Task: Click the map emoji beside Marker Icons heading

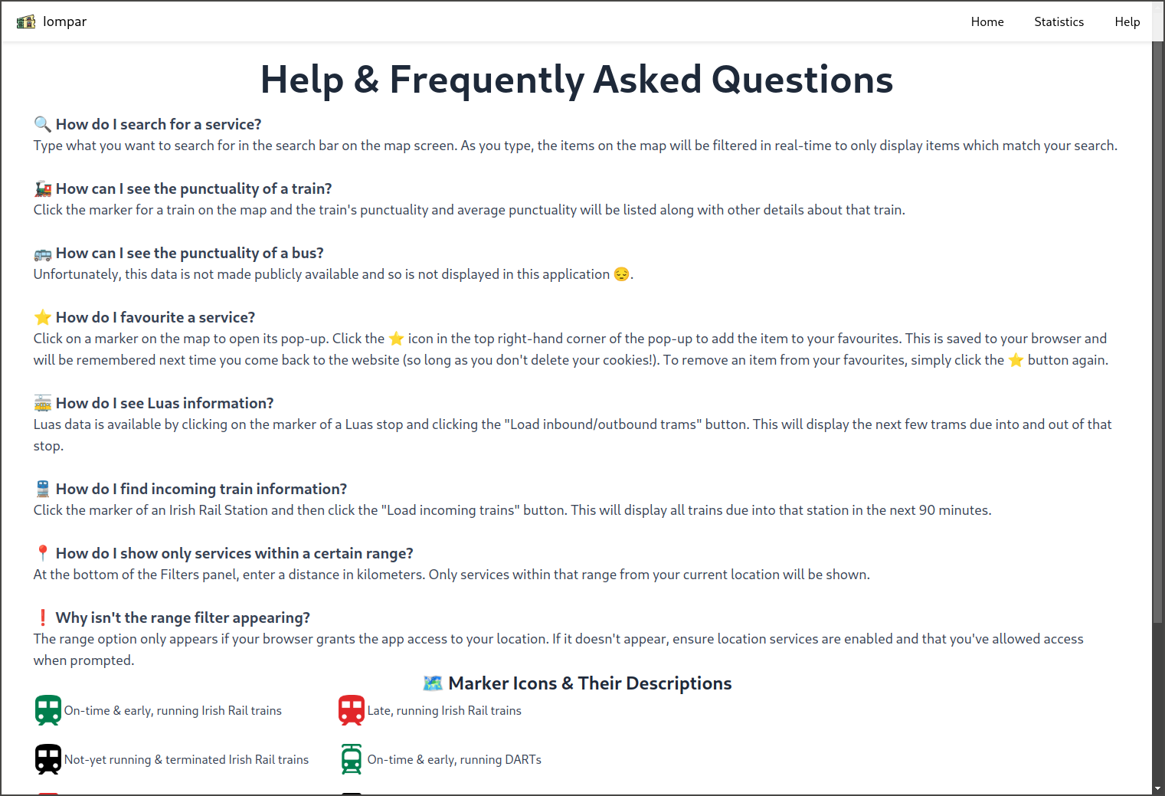Action: click(433, 683)
